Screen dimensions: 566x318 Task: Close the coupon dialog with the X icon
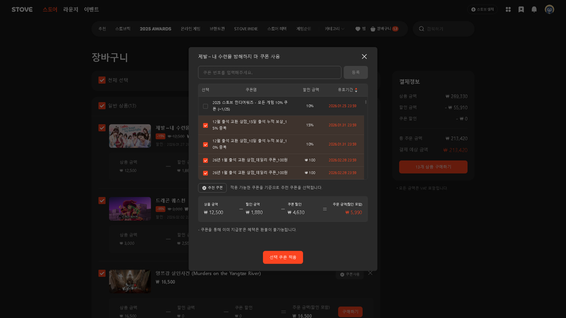(x=364, y=57)
